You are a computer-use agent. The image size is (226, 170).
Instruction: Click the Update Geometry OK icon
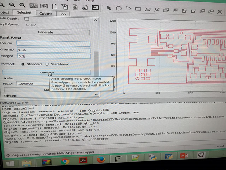pos(75,7)
